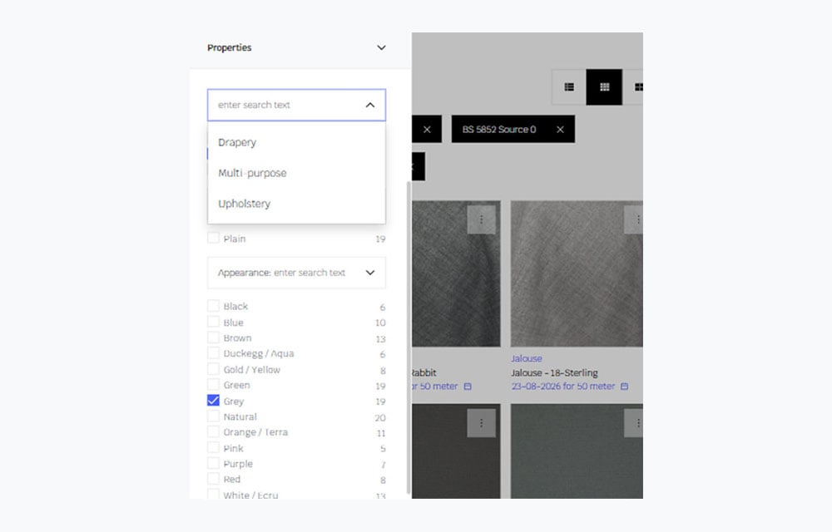
Task: Open three-dot menu on dark charcoal fabric card
Action: click(481, 423)
